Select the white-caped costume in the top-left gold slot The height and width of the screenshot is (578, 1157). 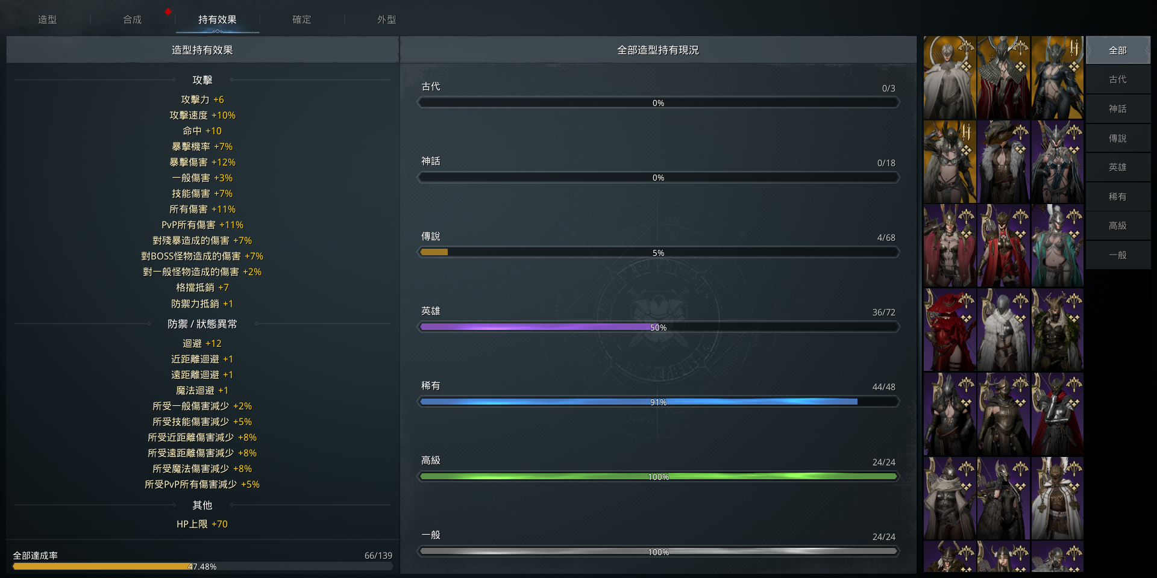[x=949, y=78]
